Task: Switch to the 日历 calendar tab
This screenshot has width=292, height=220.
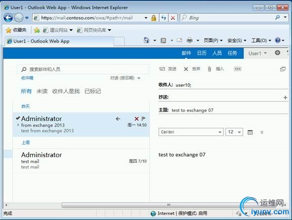Action: (202, 53)
